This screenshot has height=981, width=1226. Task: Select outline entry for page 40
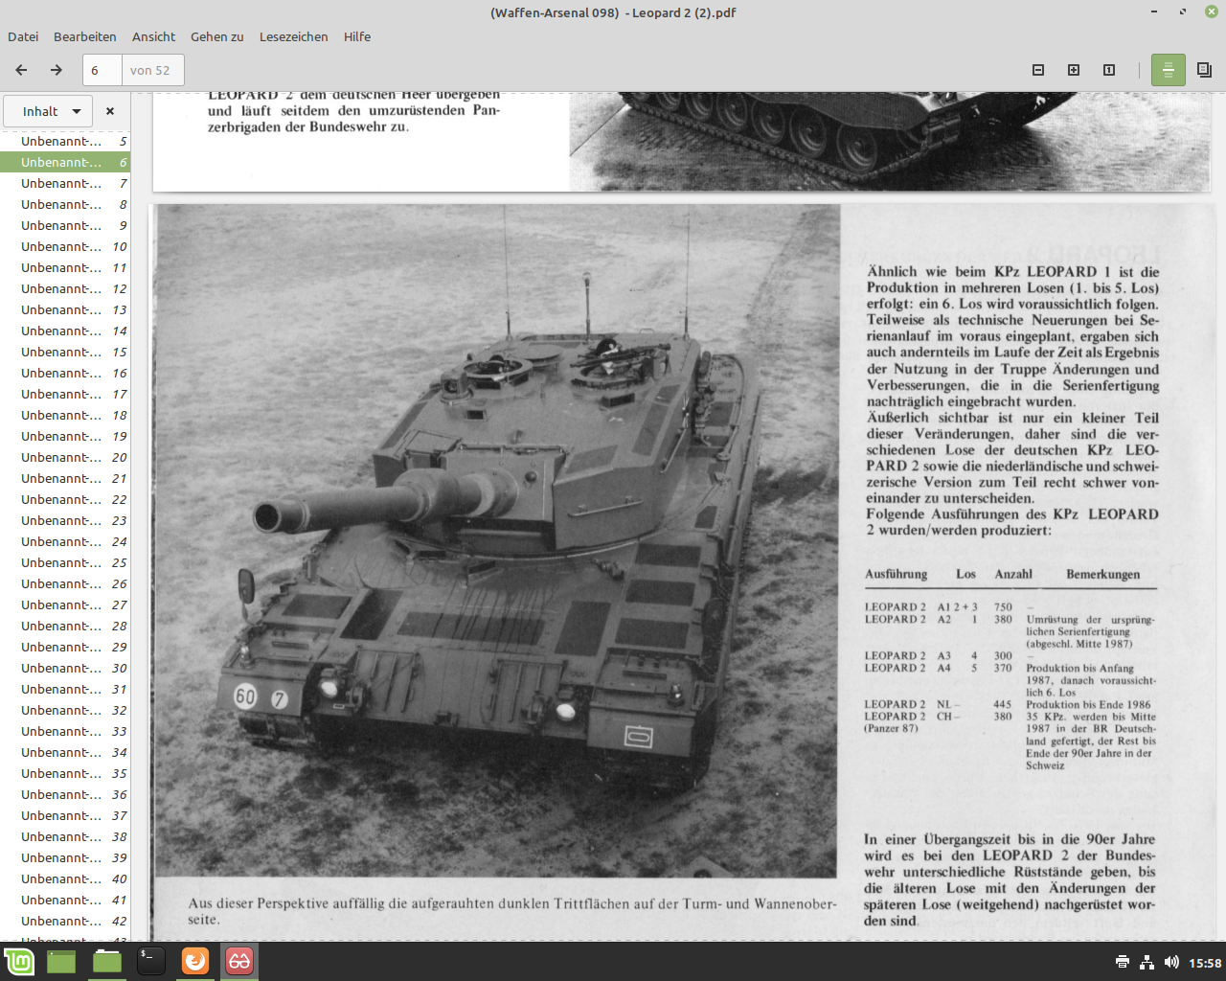click(65, 878)
